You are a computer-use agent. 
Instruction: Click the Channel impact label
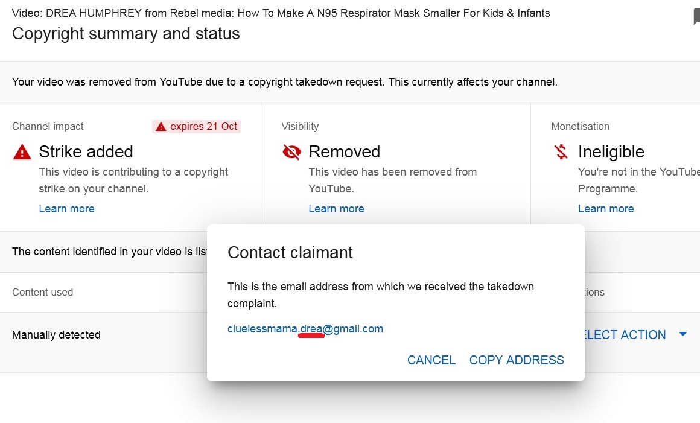[48, 126]
